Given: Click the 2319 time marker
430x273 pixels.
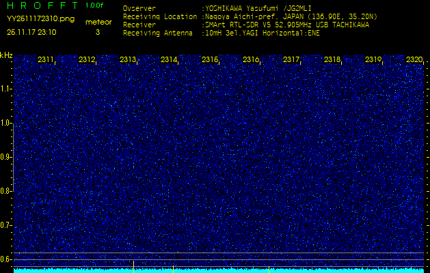Looking at the screenshot, I should pos(373,60).
